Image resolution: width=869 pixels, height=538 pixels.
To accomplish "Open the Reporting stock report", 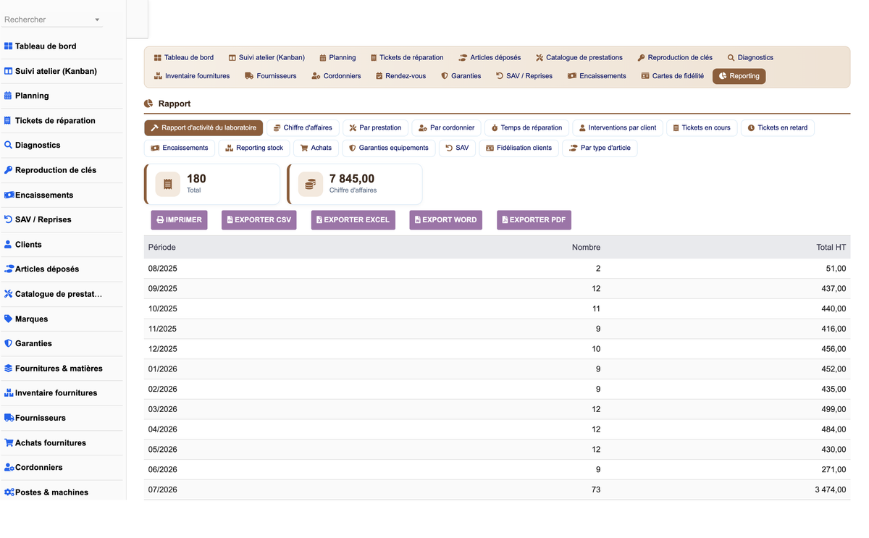I will tap(253, 148).
